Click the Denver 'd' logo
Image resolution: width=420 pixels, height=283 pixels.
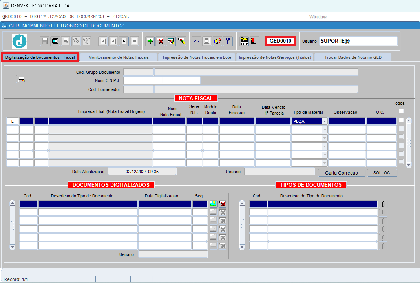pos(20,41)
